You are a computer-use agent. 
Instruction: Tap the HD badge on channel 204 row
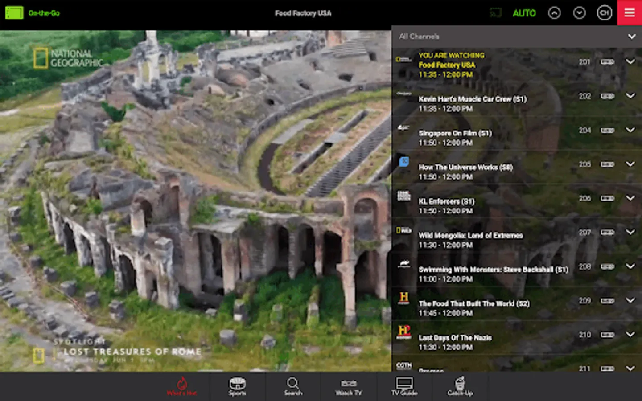point(607,130)
